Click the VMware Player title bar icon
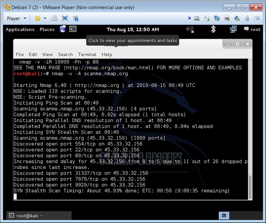 (x=7, y=7)
